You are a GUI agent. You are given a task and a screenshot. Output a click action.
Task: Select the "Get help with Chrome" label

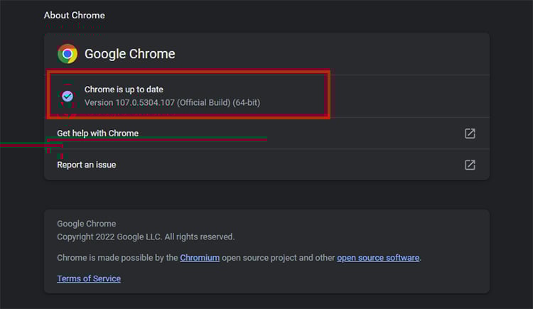[x=97, y=134]
